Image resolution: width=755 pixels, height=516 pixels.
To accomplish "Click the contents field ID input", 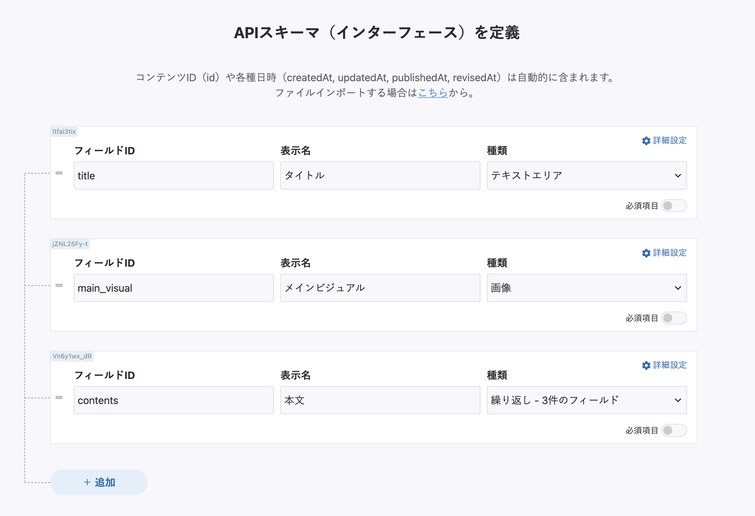I will (x=174, y=400).
